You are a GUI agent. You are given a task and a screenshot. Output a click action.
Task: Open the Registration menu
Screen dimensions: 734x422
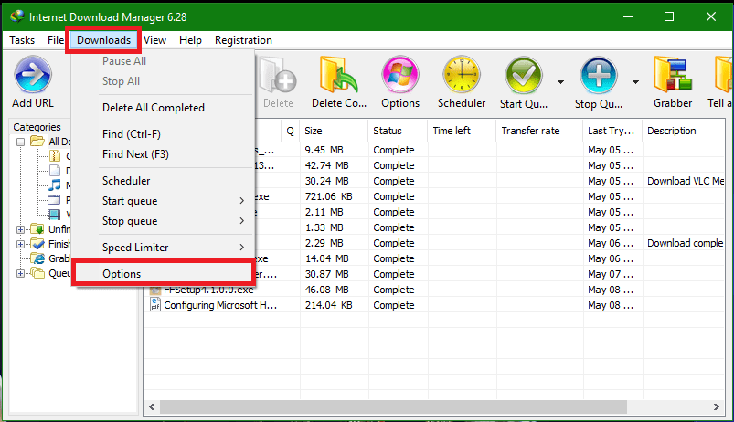click(243, 40)
